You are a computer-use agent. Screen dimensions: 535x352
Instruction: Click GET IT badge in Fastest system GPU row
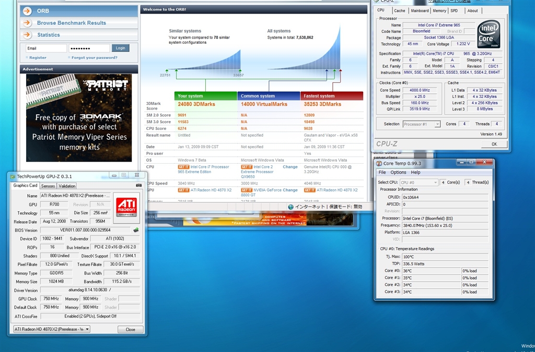tap(310, 190)
